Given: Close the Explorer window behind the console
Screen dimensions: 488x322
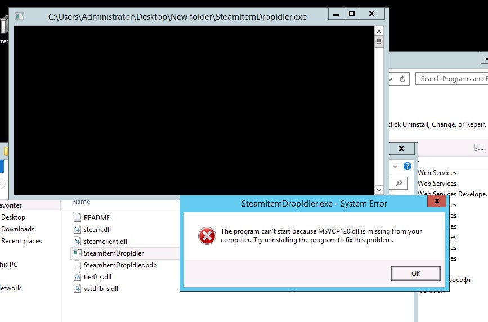Looking at the screenshot, I should click(402, 149).
